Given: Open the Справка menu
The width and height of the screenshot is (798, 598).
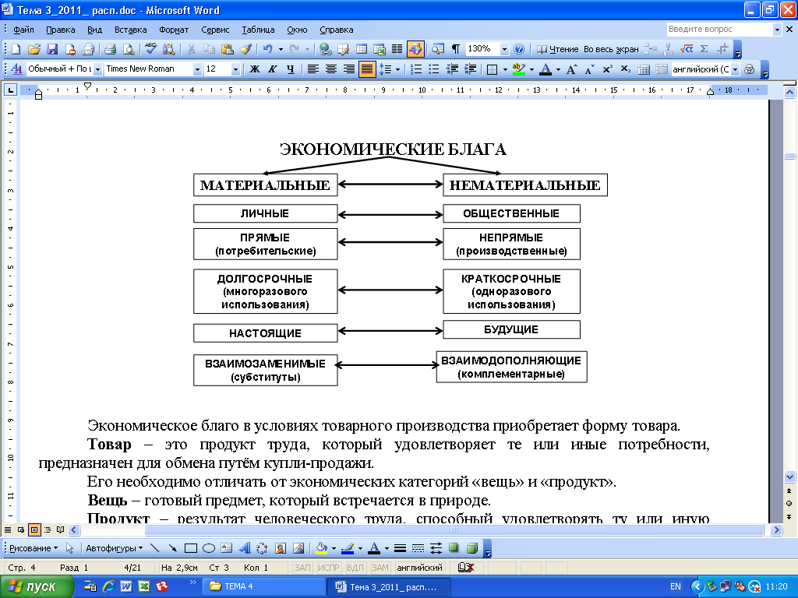Looking at the screenshot, I should 337,30.
